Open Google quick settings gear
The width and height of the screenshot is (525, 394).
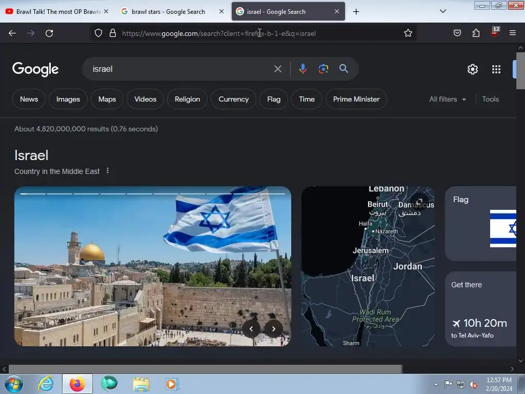[472, 69]
